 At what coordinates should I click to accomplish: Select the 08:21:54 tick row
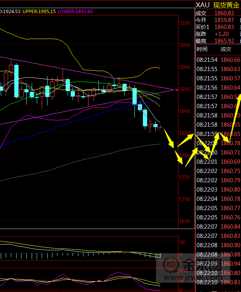click(x=218, y=59)
